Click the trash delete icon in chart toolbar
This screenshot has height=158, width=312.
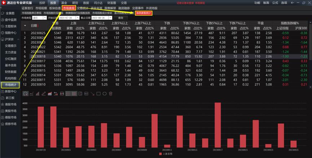(111, 94)
